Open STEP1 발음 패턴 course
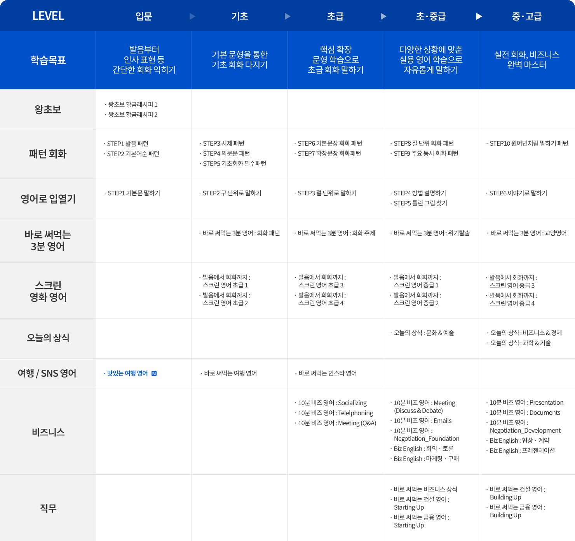Viewport: 575px width, 541px height. pyautogui.click(x=128, y=144)
